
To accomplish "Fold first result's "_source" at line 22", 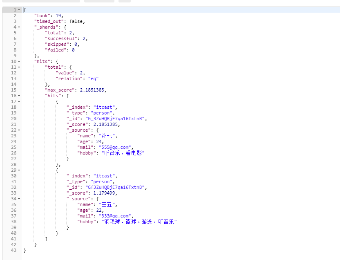I will (x=19, y=130).
